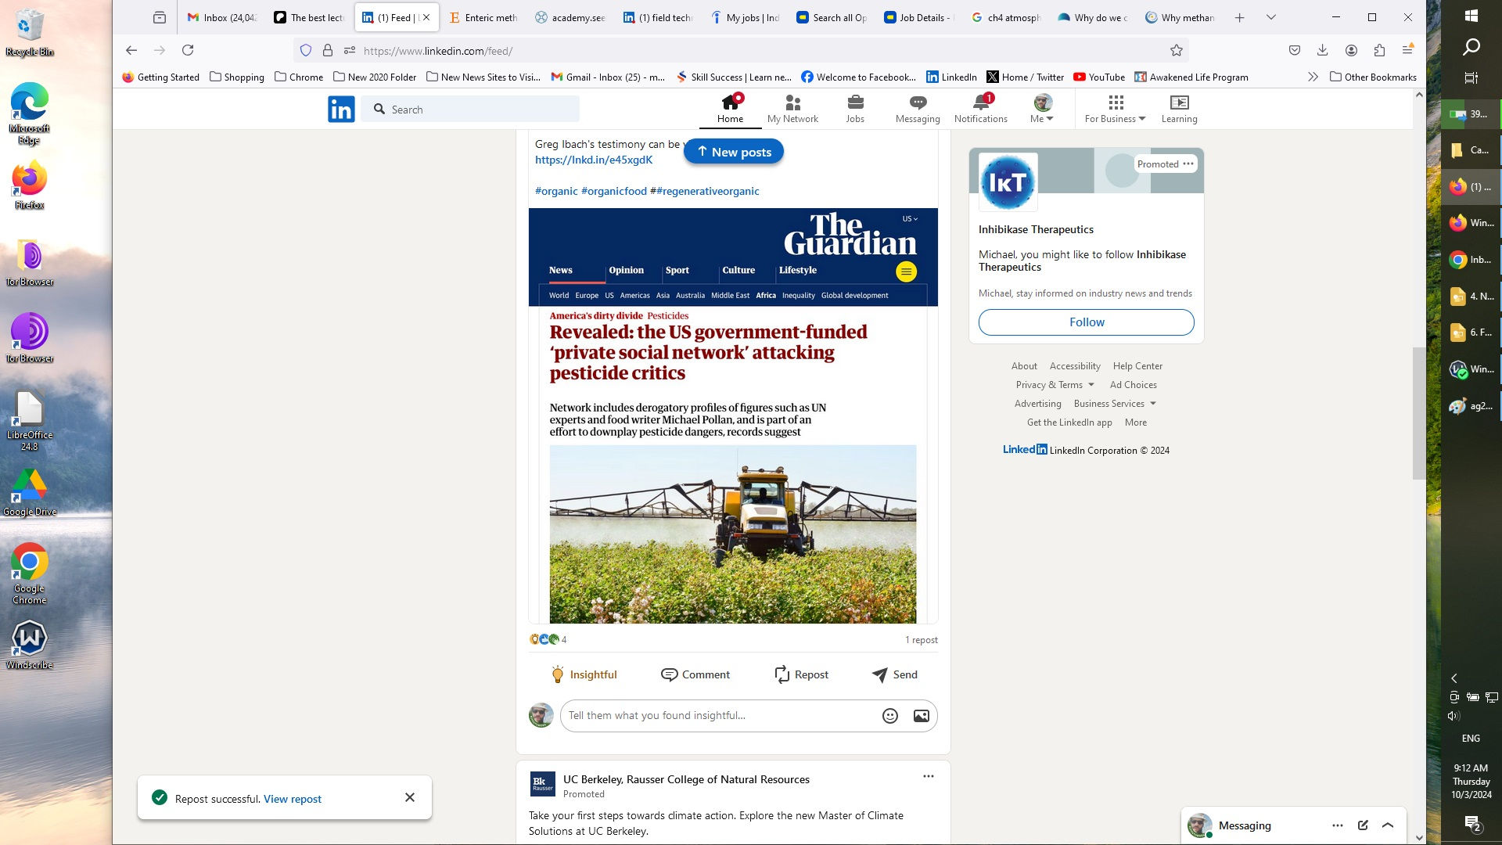Open Guardian US edition selector
1502x845 pixels.
click(910, 219)
